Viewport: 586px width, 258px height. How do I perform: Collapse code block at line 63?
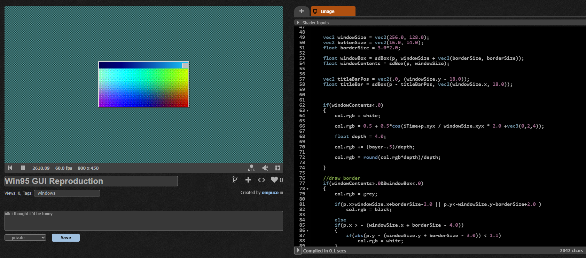coord(307,111)
